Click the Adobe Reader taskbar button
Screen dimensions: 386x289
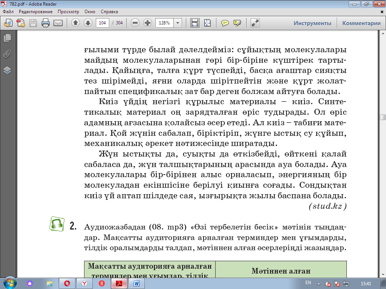point(119,284)
